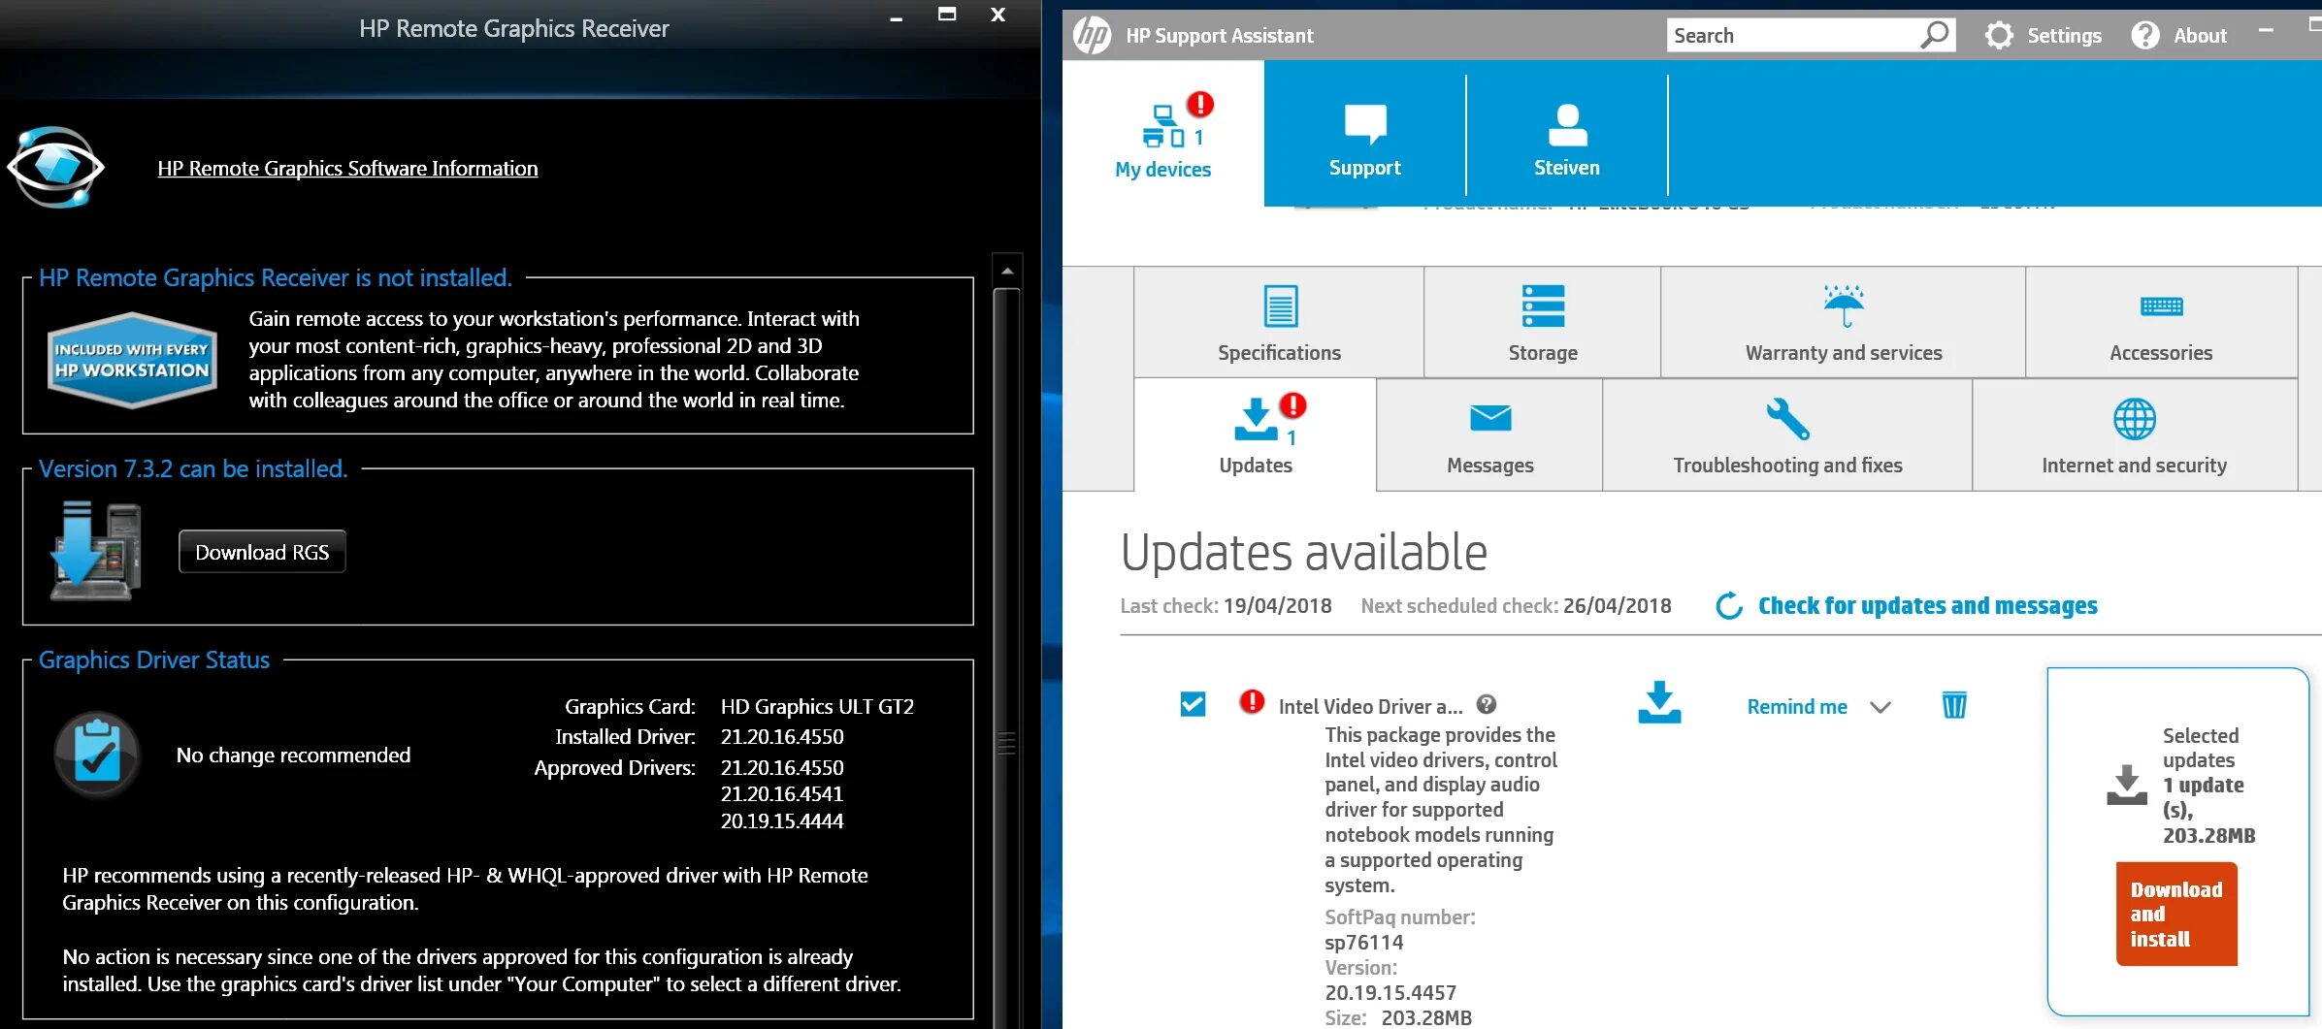The image size is (2322, 1029).
Task: Click Installed Driver value 21.20.16.4550
Action: (x=782, y=737)
